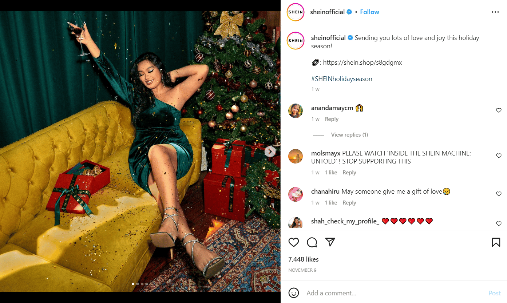The width and height of the screenshot is (507, 303).
Task: Toggle the like heart on chanahiru's comment
Action: click(x=499, y=194)
